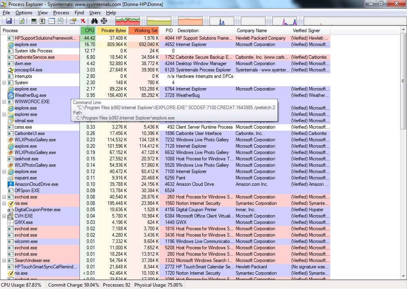Sort by the Process column header
The height and width of the screenshot is (289, 407).
tap(40, 31)
